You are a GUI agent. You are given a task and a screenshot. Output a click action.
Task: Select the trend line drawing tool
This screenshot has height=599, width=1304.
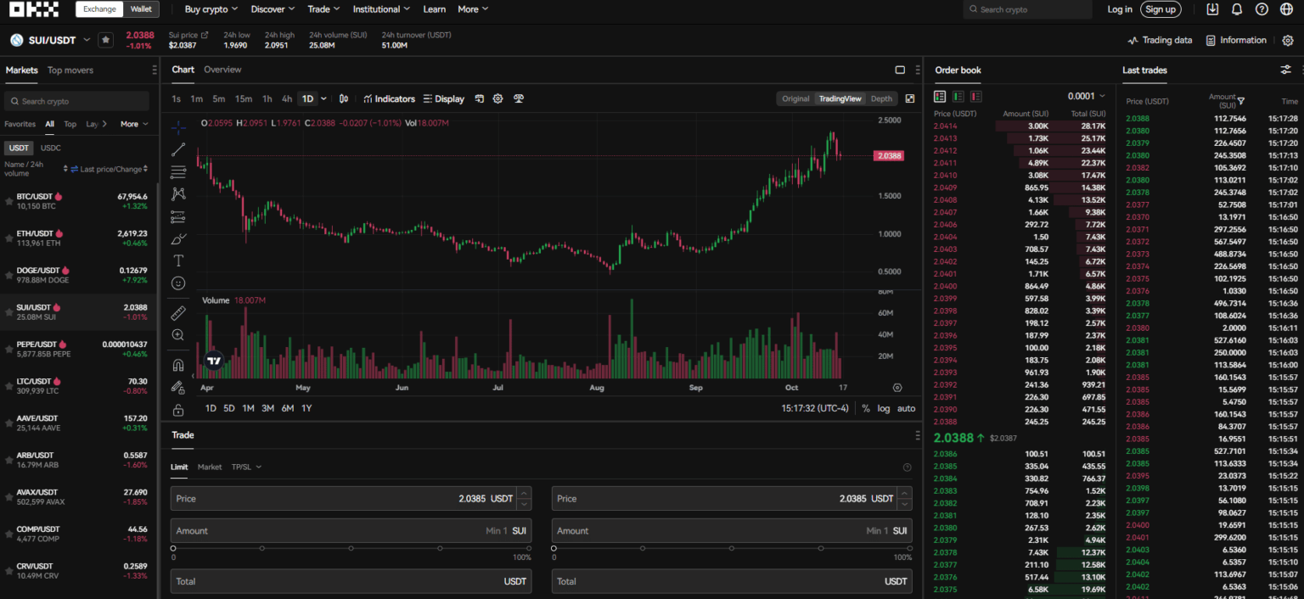coord(178,149)
